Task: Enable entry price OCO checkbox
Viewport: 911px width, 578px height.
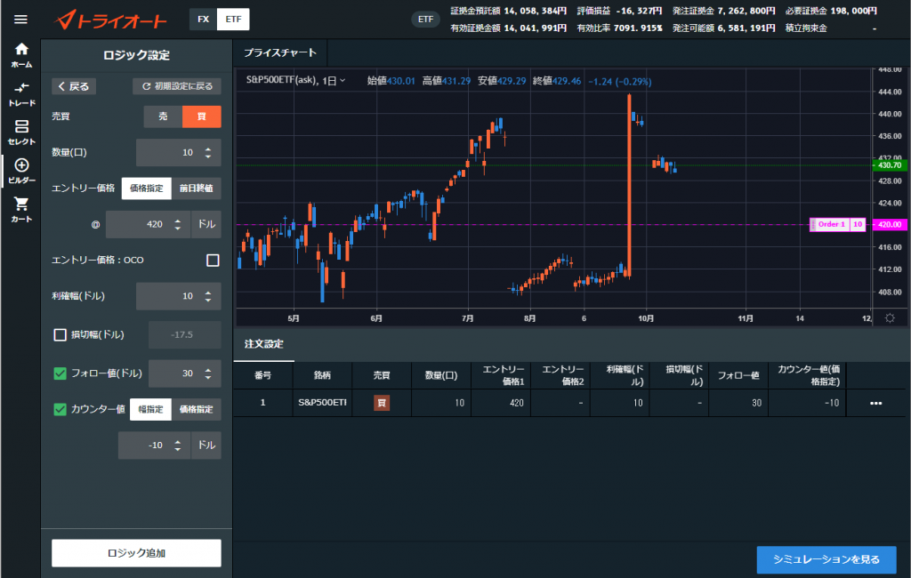Action: pyautogui.click(x=214, y=261)
